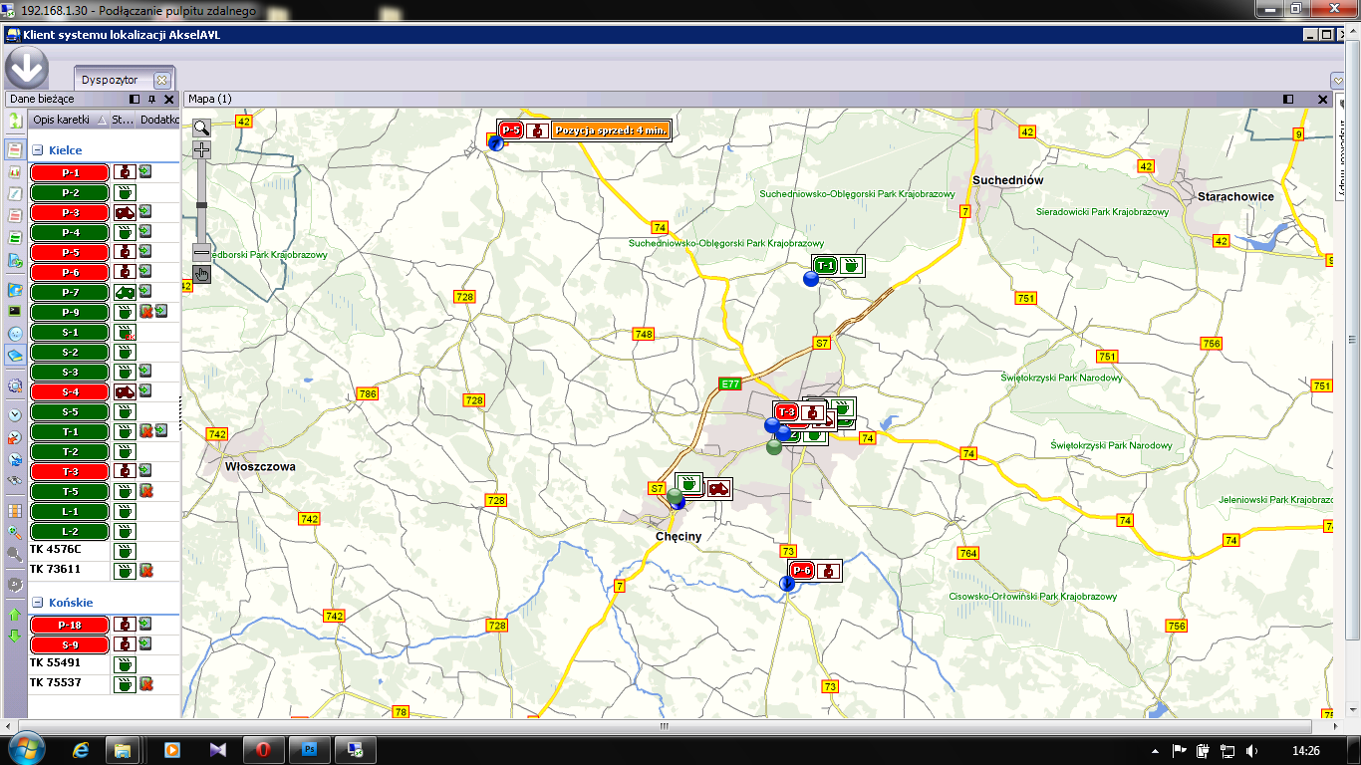Image resolution: width=1361 pixels, height=765 pixels.
Task: Select ambulance P-1 in the list
Action: (x=70, y=172)
